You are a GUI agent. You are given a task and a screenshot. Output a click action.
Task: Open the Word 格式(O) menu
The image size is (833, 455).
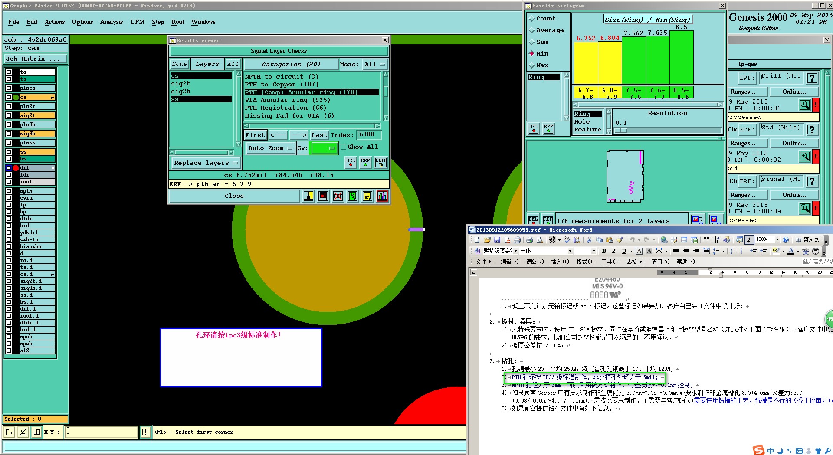[x=585, y=262]
